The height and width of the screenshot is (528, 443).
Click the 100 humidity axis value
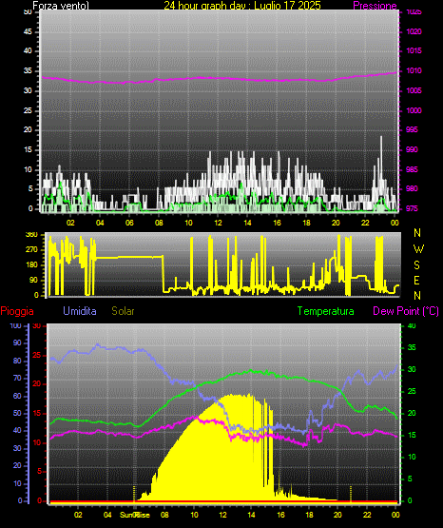pos(16,325)
